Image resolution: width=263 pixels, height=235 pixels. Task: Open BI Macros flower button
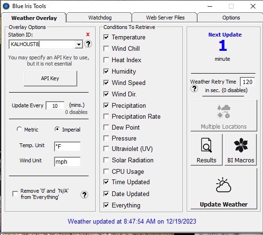(241, 150)
